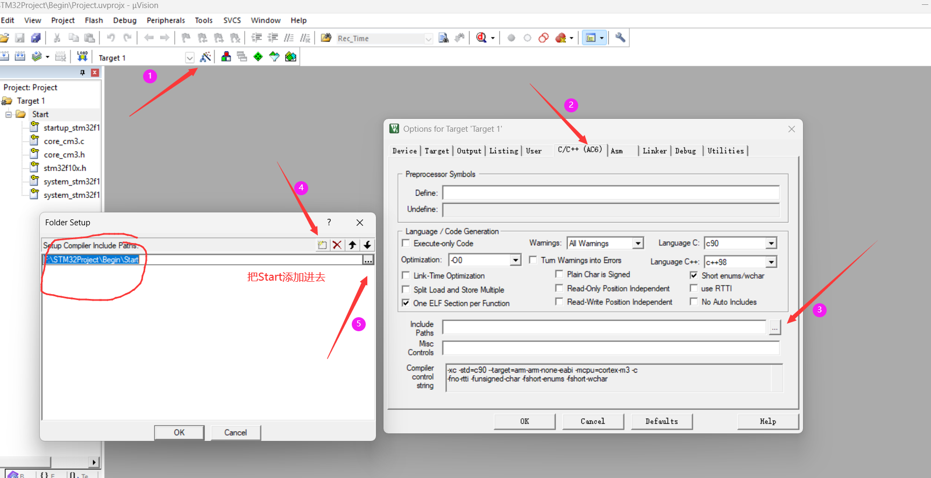This screenshot has height=478, width=931.
Task: Open the Language C++ dropdown
Action: click(x=771, y=262)
